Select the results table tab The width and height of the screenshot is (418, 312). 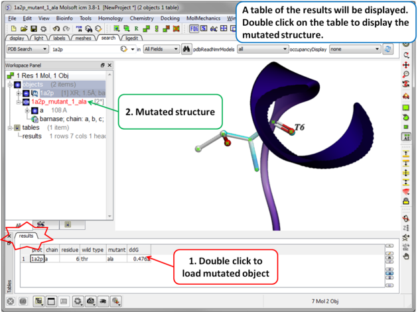click(26, 236)
